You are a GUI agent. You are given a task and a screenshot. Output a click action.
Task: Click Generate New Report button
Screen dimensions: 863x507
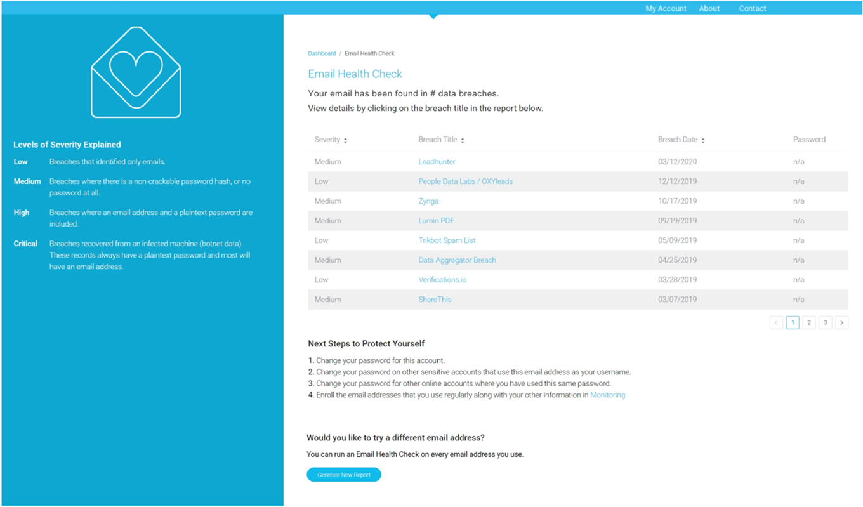[344, 475]
